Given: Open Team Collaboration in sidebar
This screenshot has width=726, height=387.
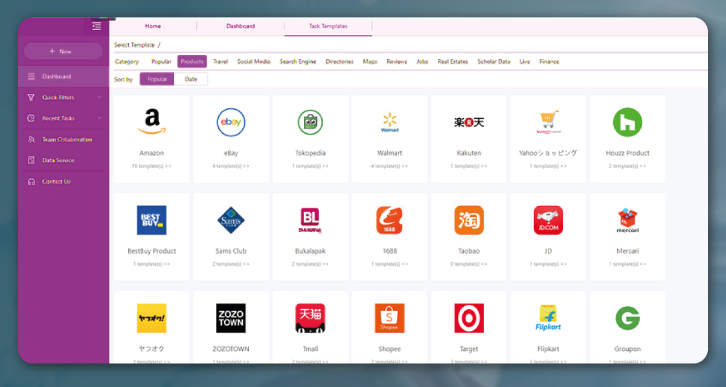Looking at the screenshot, I should [x=63, y=139].
